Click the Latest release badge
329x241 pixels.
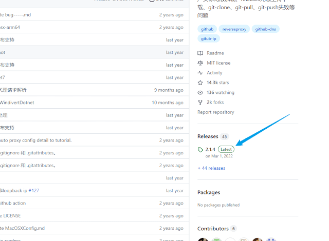(226, 149)
